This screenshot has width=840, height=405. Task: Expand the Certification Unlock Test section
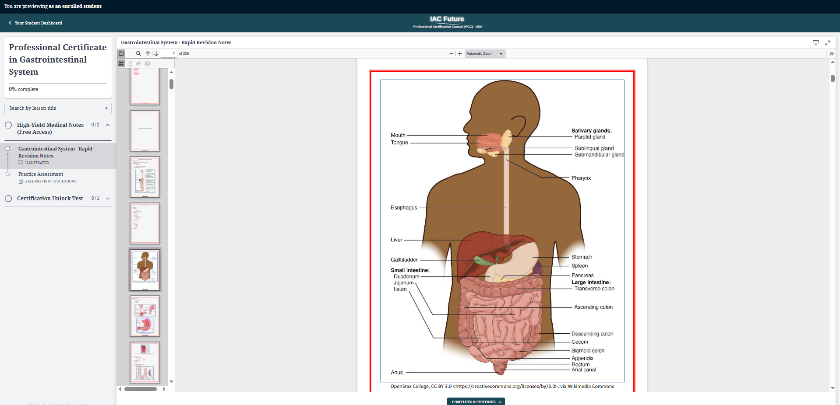coord(108,199)
